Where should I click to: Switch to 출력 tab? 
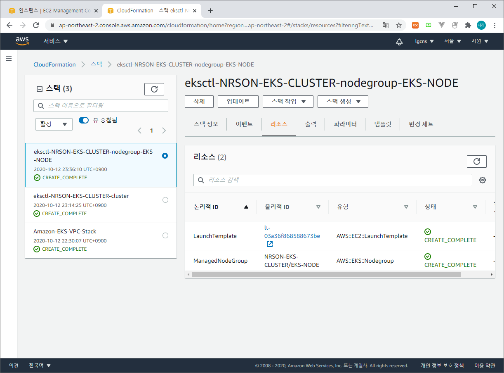point(311,124)
